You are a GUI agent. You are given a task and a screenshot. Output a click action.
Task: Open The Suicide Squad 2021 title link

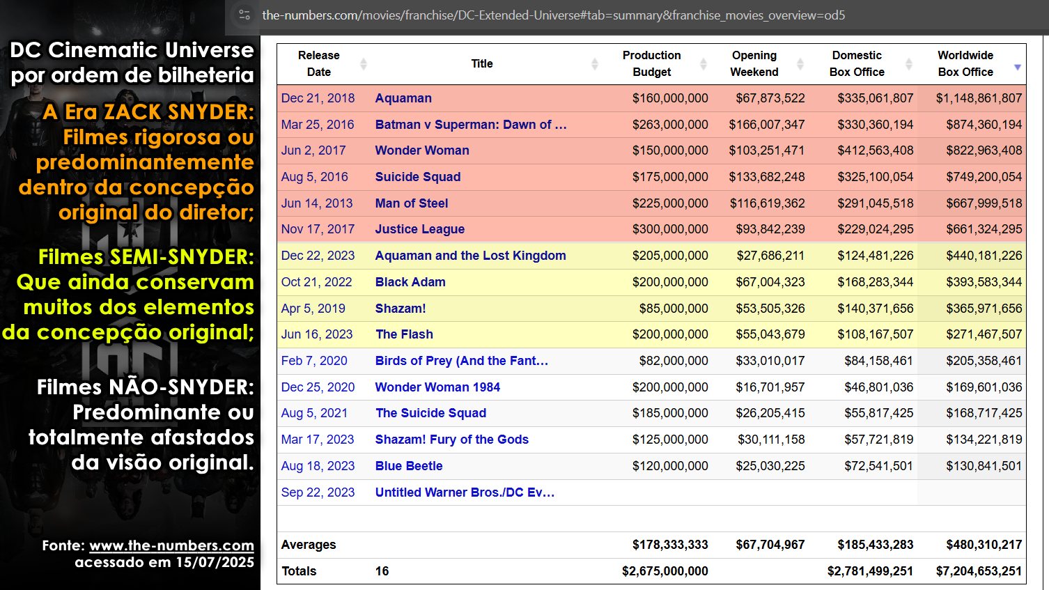[x=431, y=413]
